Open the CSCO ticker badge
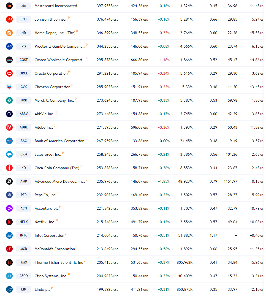The height and width of the screenshot is (296, 266). coord(24,276)
